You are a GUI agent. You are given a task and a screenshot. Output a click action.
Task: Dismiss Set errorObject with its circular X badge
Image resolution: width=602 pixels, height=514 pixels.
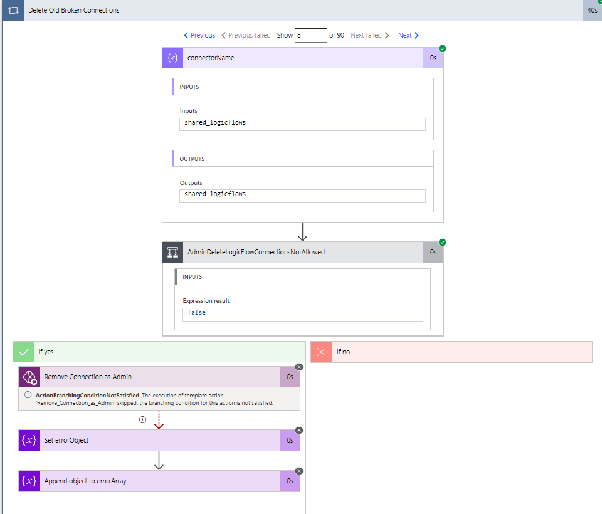299,431
